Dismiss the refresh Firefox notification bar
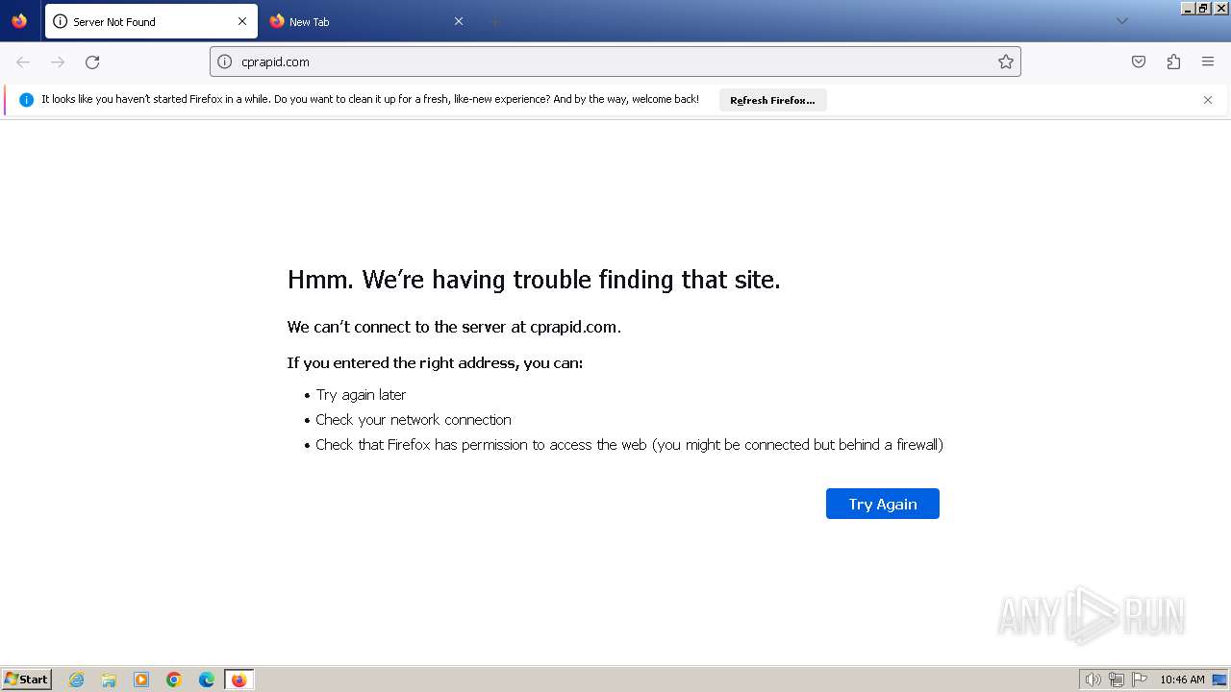The image size is (1231, 692). 1208,100
